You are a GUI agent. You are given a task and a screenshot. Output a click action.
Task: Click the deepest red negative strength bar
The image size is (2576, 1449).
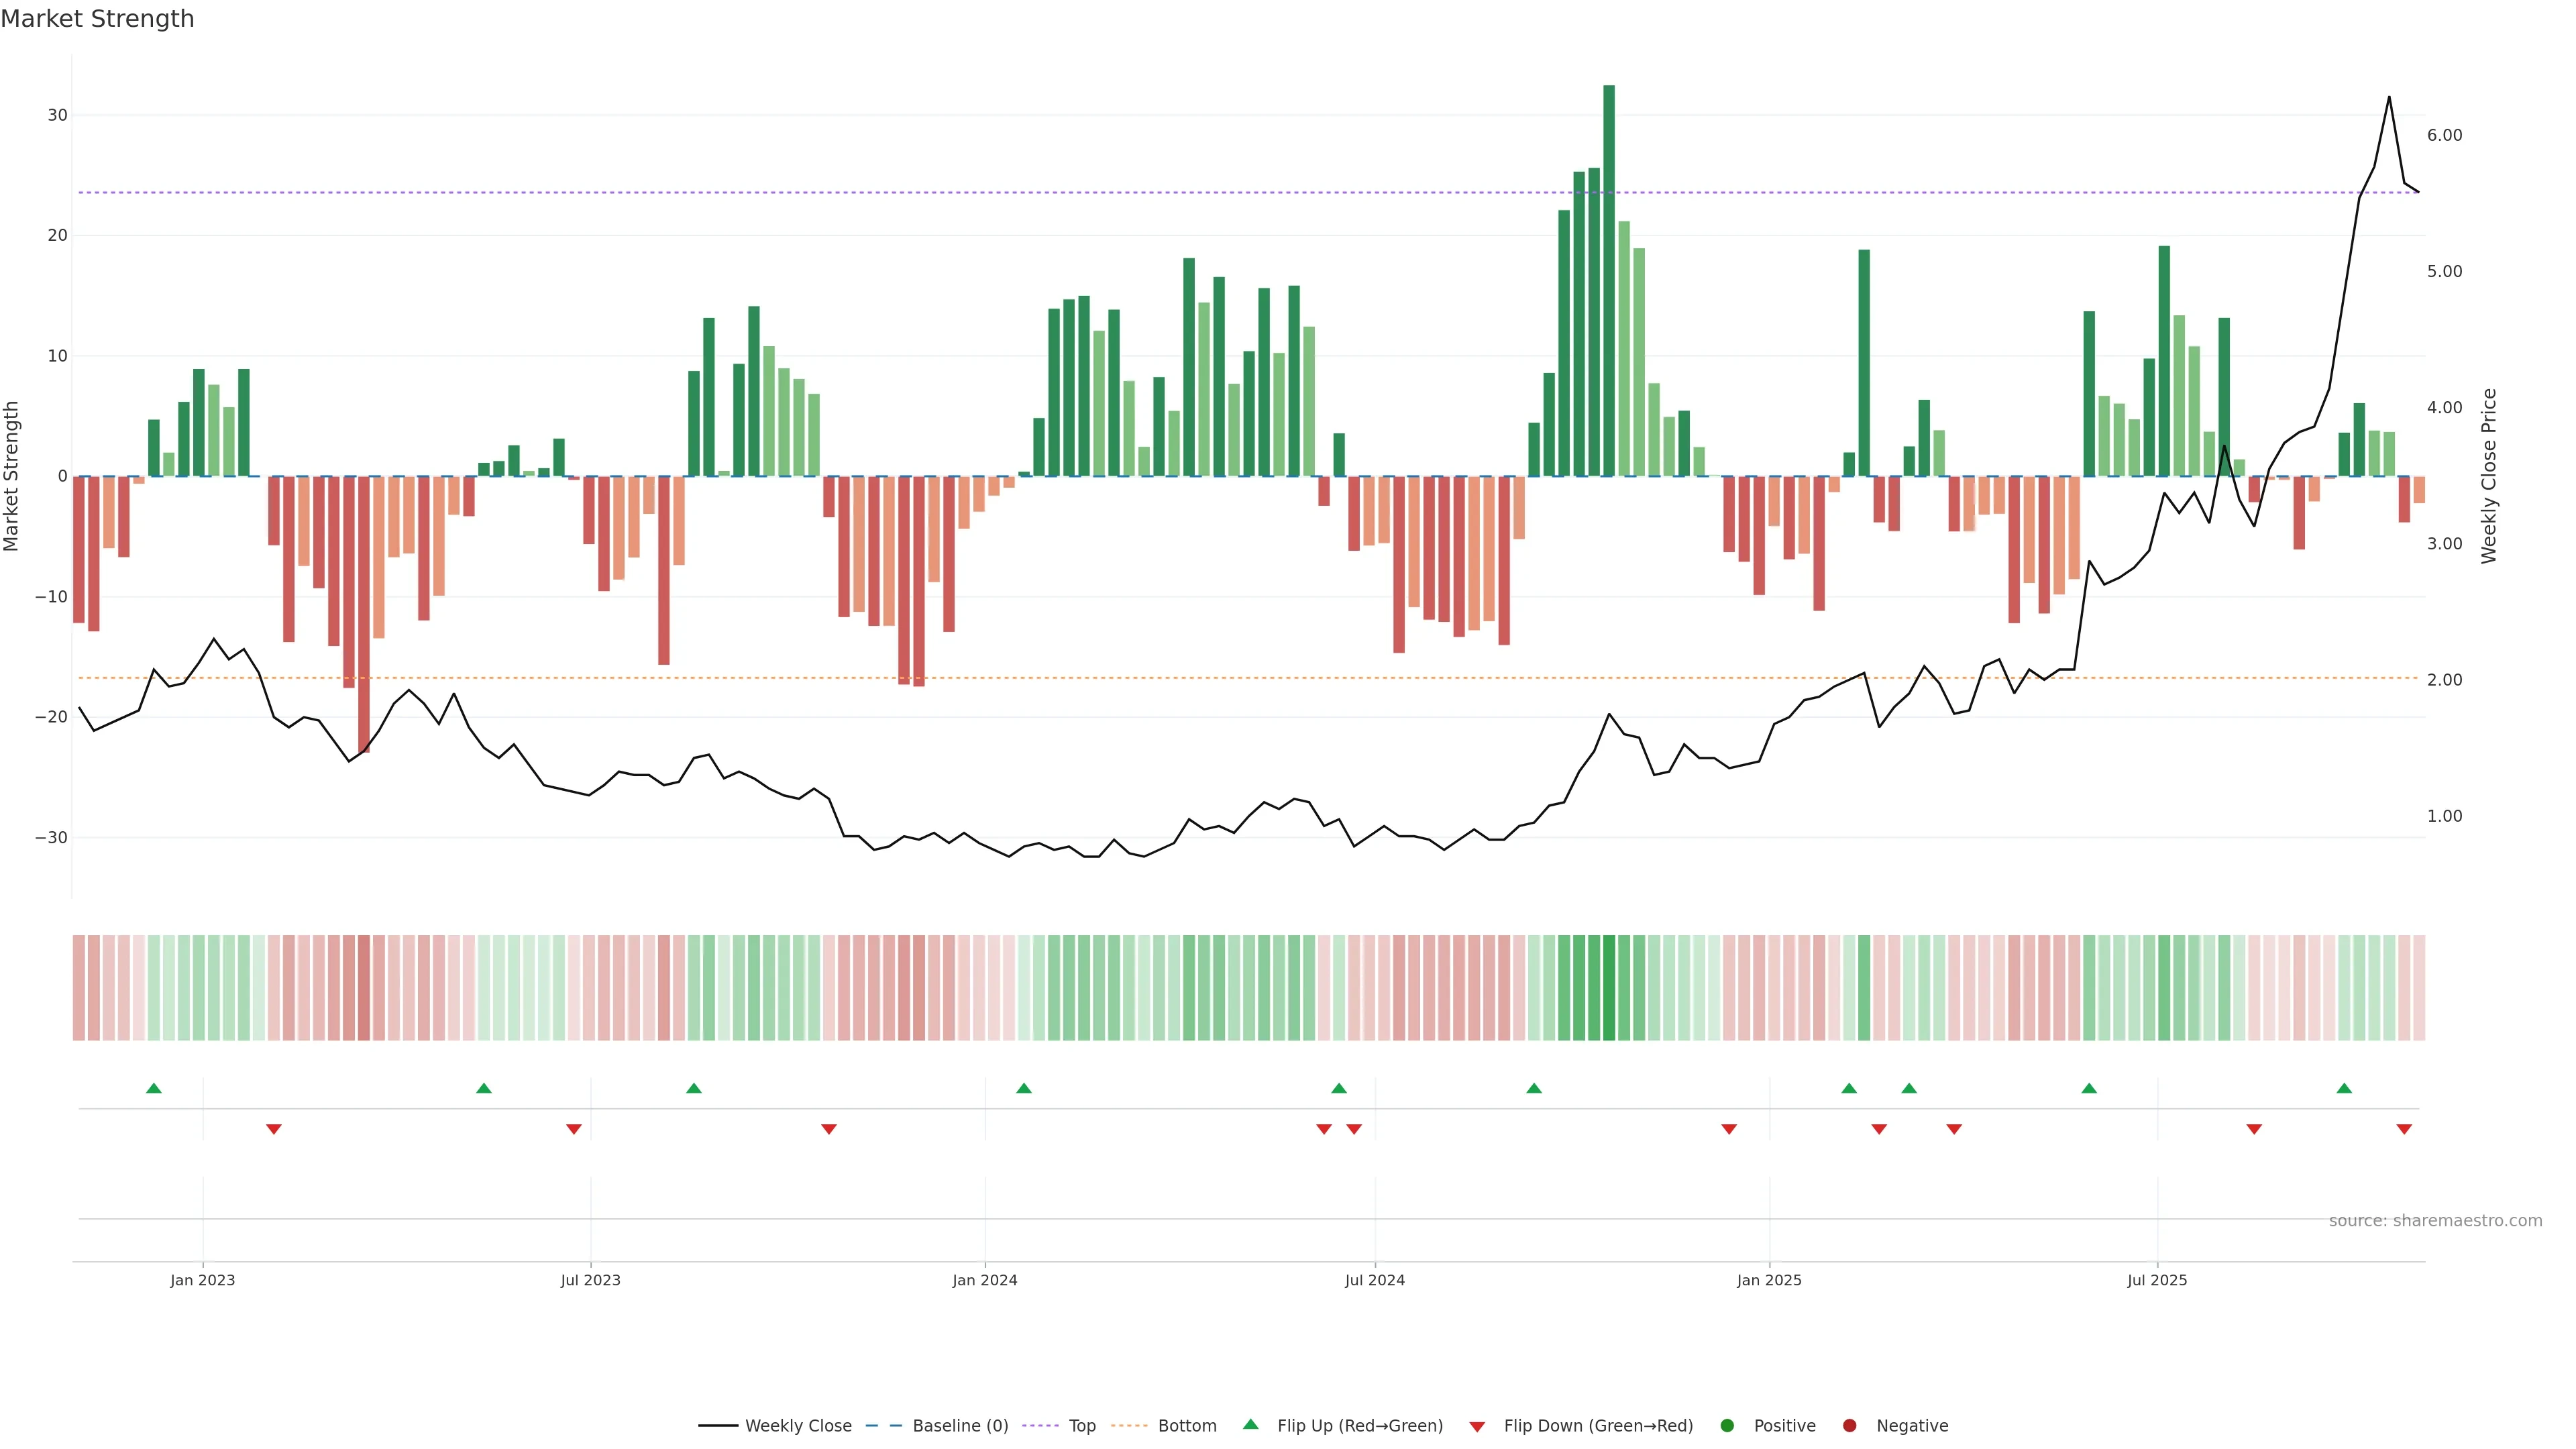coord(364,614)
